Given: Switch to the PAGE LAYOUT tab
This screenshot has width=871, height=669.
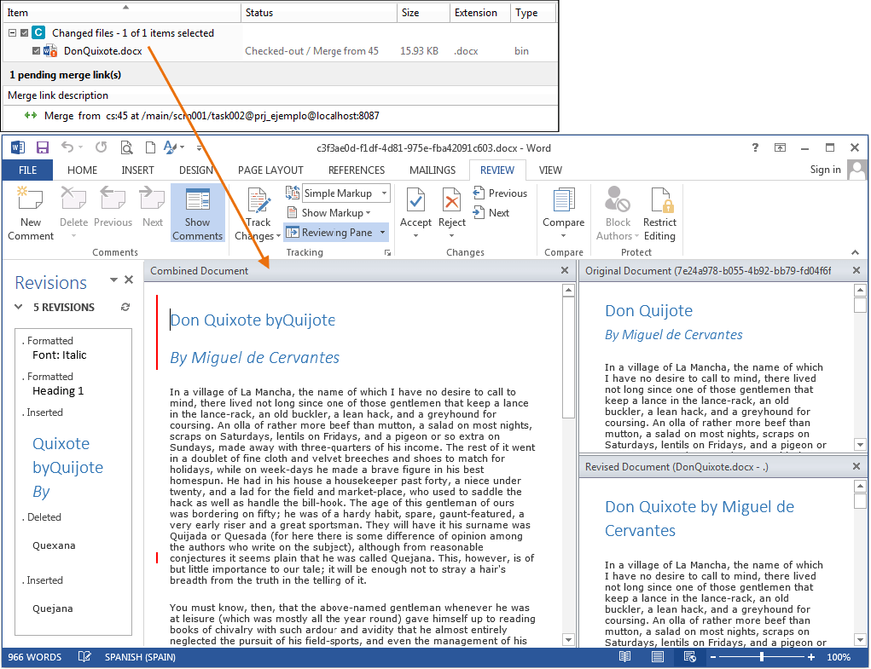Looking at the screenshot, I should coord(270,170).
